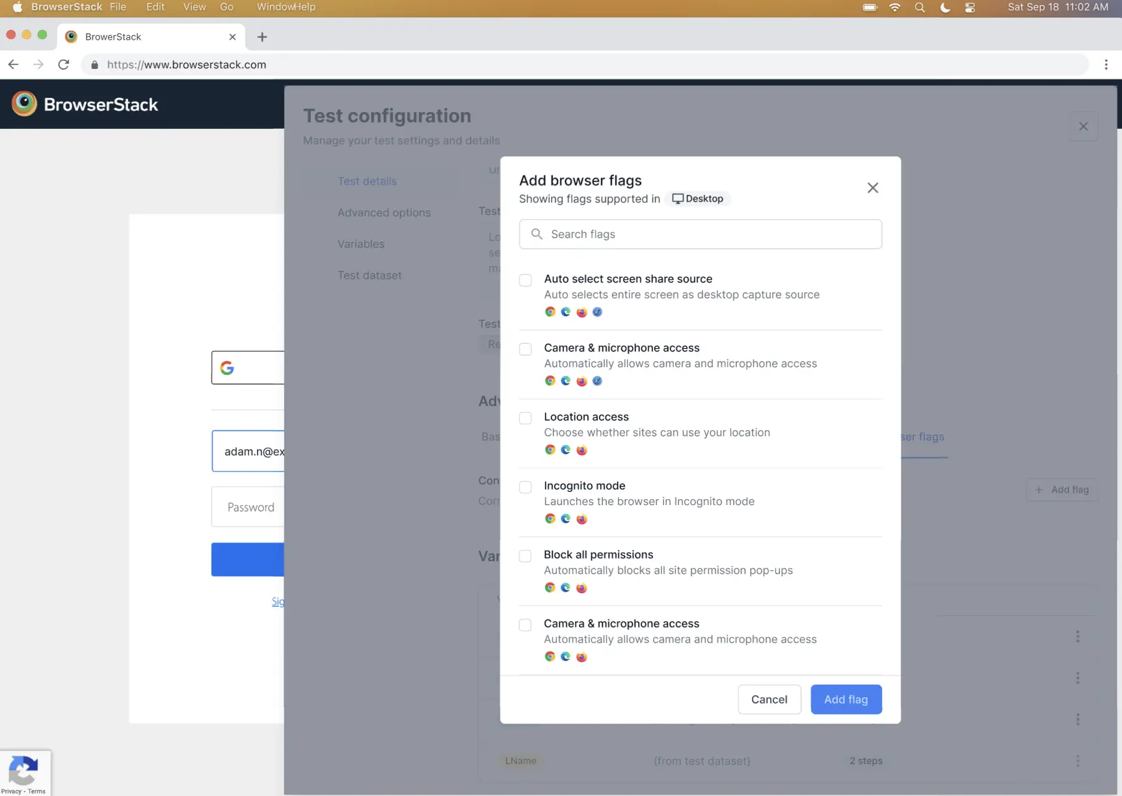Viewport: 1122px width, 796px height.
Task: Click the Google G icon on the login form
Action: [227, 367]
